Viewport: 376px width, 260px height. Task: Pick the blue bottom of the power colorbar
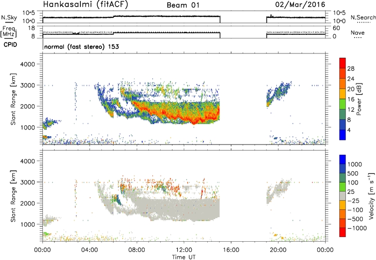(343, 135)
